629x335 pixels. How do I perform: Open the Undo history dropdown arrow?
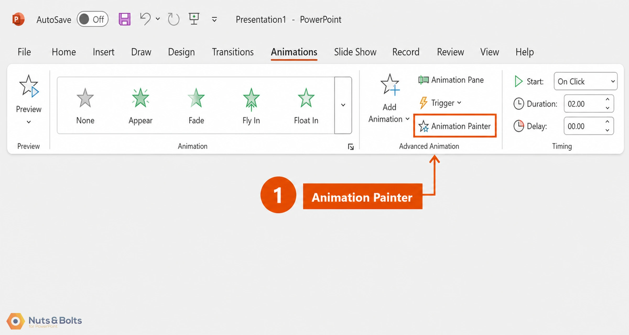[x=158, y=19]
